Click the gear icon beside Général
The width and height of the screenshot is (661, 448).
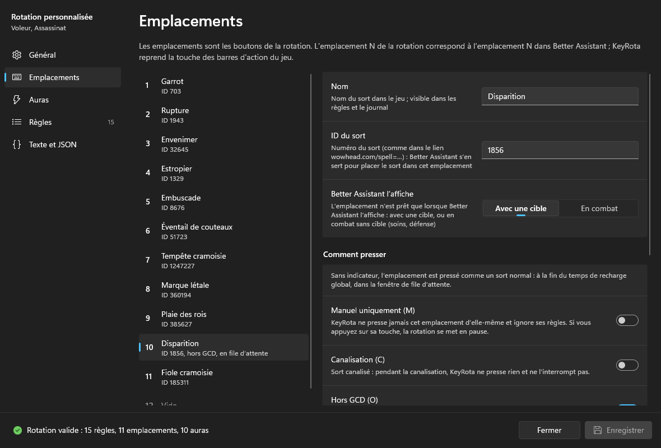click(x=17, y=55)
